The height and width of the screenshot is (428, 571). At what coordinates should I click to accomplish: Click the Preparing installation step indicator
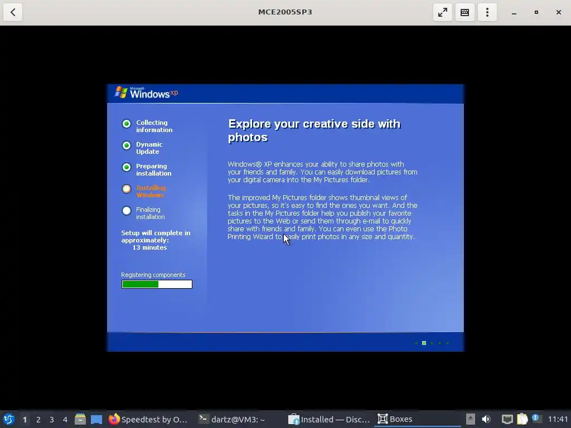coord(127,167)
